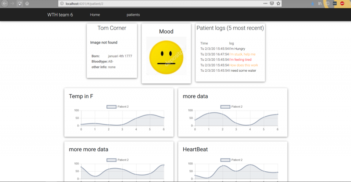The height and width of the screenshot is (182, 351).
Task: Click the blood type value AB-
Action: [111, 62]
